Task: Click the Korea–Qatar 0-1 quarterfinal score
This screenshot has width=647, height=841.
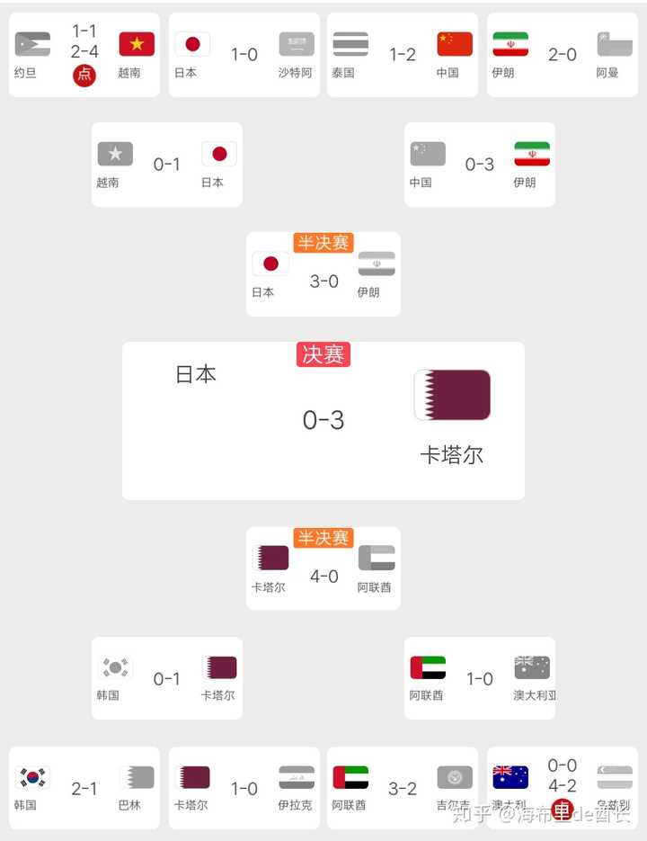Action: coord(167,679)
